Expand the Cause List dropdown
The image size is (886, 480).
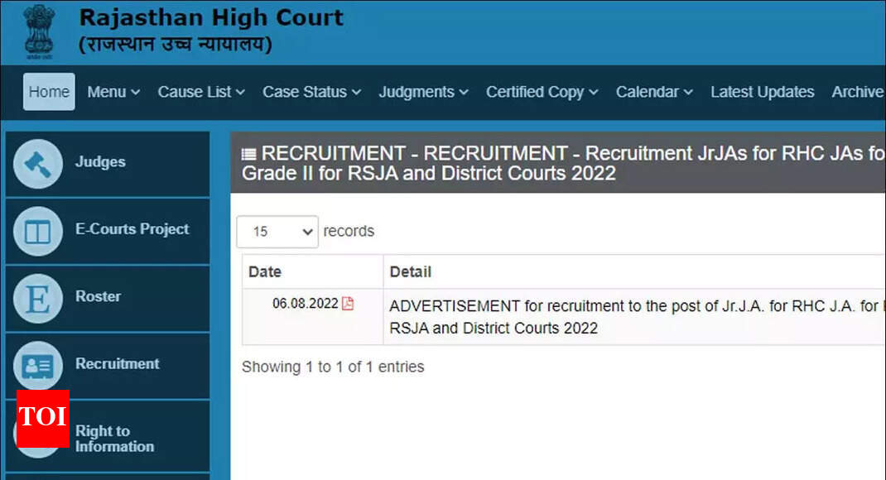click(x=201, y=92)
